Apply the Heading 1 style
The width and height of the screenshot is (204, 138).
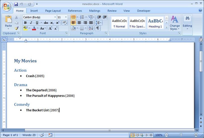(x=155, y=23)
